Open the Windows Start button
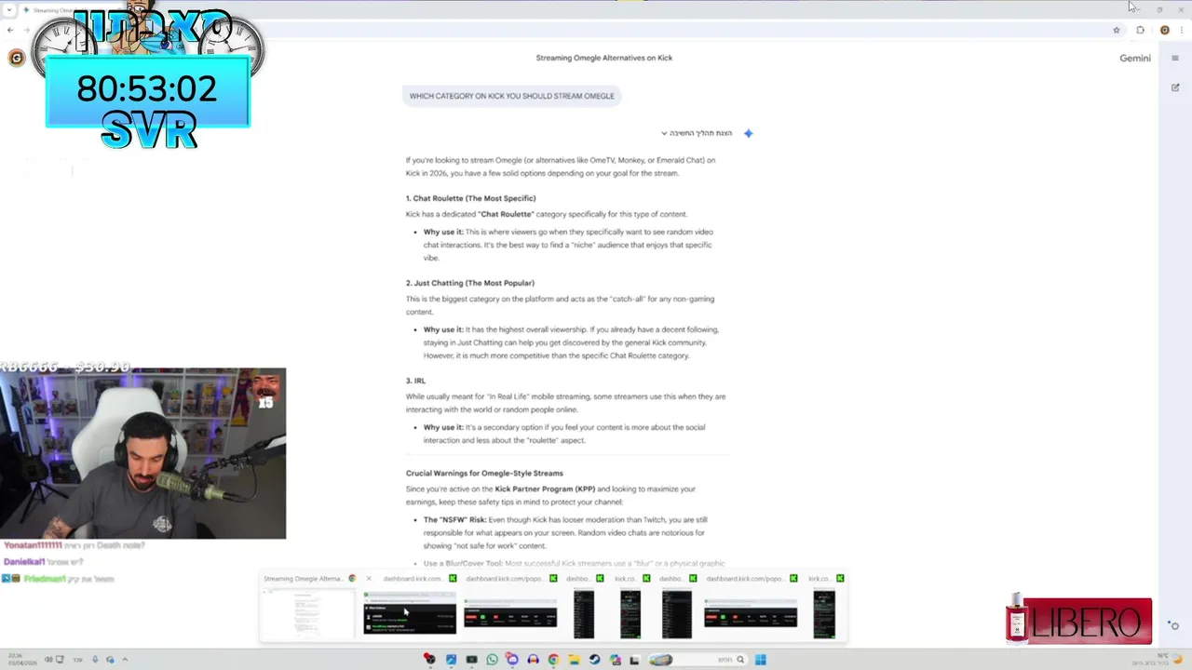The width and height of the screenshot is (1192, 670). pyautogui.click(x=761, y=660)
